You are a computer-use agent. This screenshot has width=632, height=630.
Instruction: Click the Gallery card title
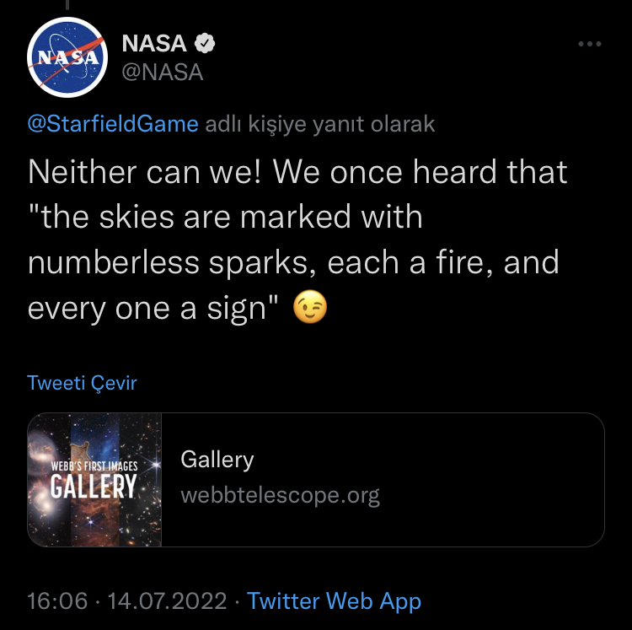point(217,460)
